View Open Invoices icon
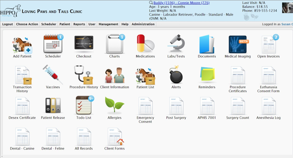Screen dimensions: 293x158 tap(269, 44)
